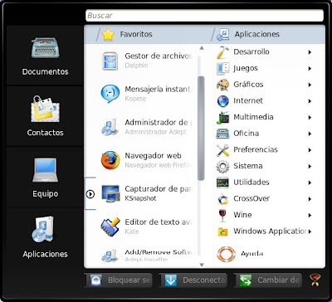Open the Contactos mail icon

click(x=45, y=109)
